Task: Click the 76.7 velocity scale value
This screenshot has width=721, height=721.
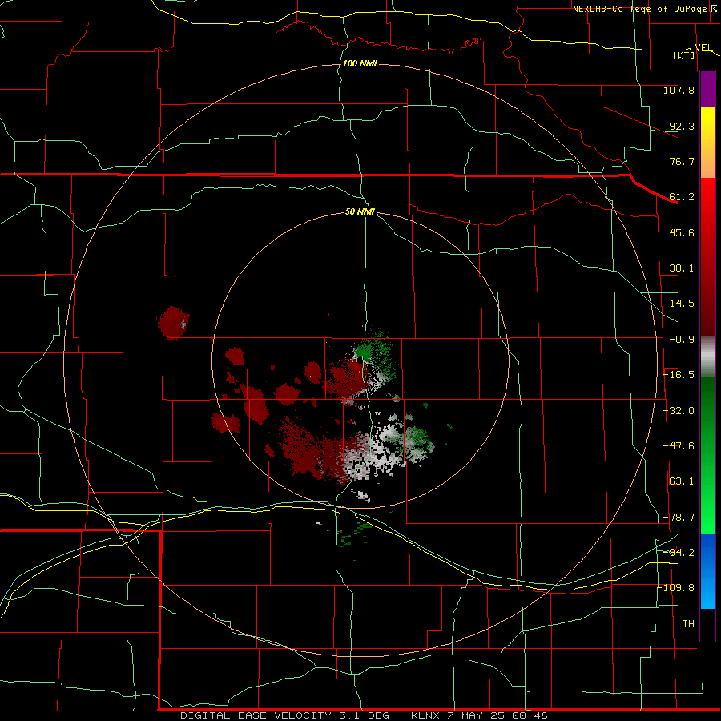Action: 682,161
